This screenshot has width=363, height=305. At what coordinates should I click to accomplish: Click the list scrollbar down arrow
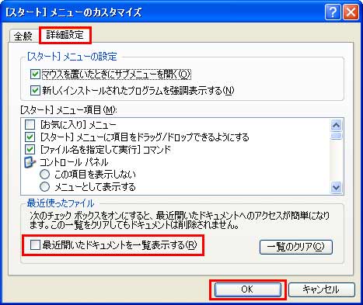pyautogui.click(x=336, y=187)
